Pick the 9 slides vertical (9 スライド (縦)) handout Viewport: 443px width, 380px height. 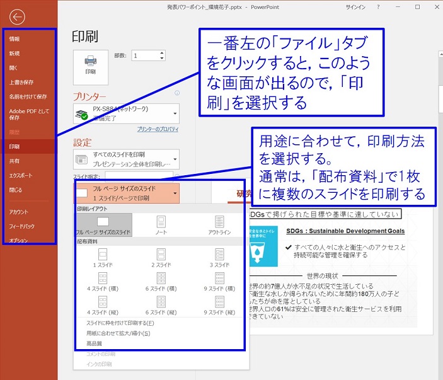click(219, 305)
